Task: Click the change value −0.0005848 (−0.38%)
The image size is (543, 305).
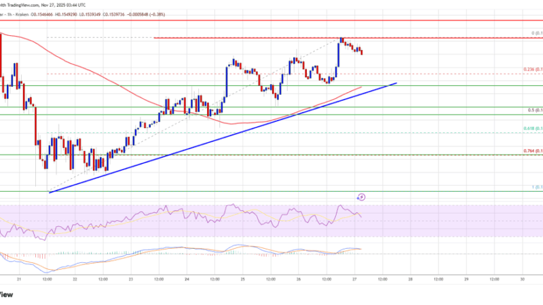Action: point(146,14)
